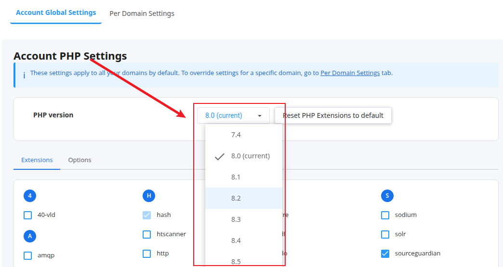Follow the Per Domain Settings link in notice
This screenshot has width=503, height=267.
(350, 73)
